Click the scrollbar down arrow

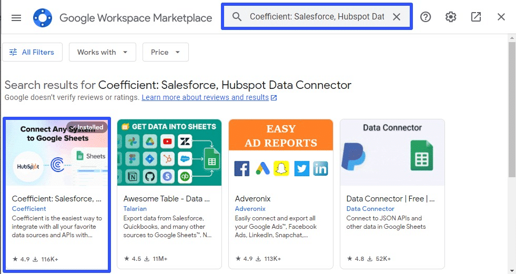512,270
